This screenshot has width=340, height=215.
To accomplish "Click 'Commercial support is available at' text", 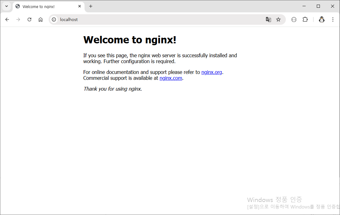I will click(121, 78).
